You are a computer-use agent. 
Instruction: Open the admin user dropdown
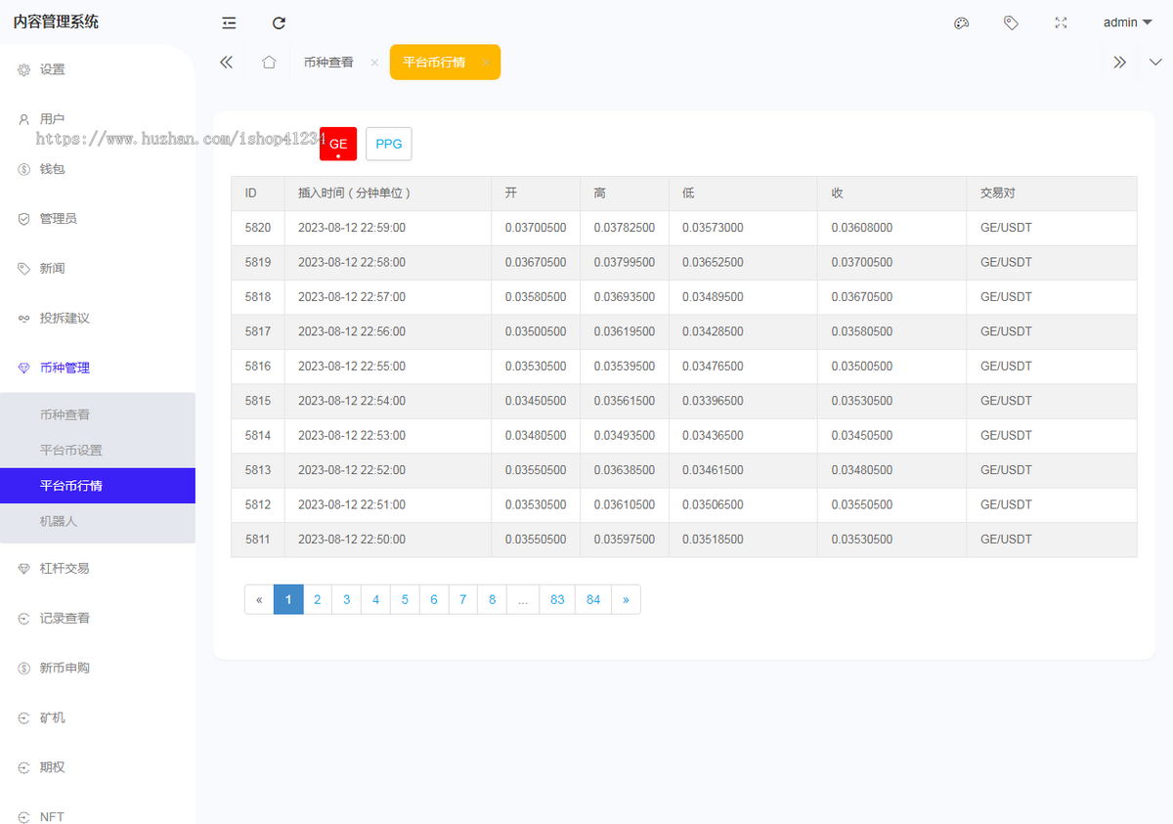[1127, 22]
